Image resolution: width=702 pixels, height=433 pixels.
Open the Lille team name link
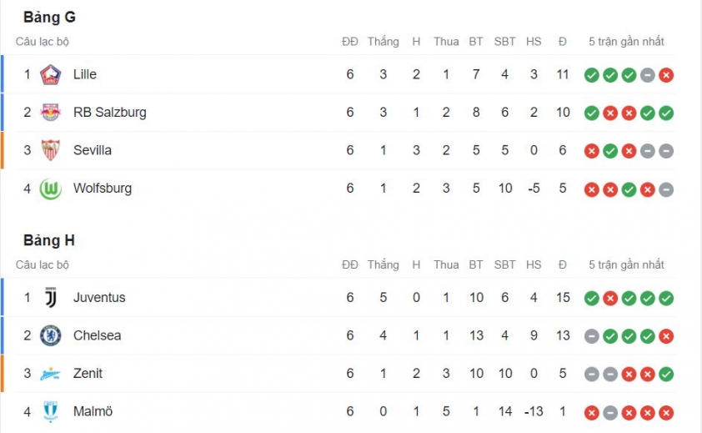(x=85, y=74)
